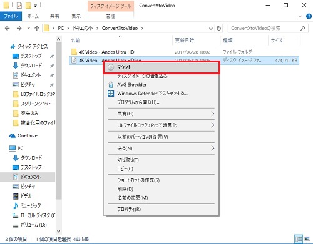Switch to large icons view in status bar

tap(307, 238)
